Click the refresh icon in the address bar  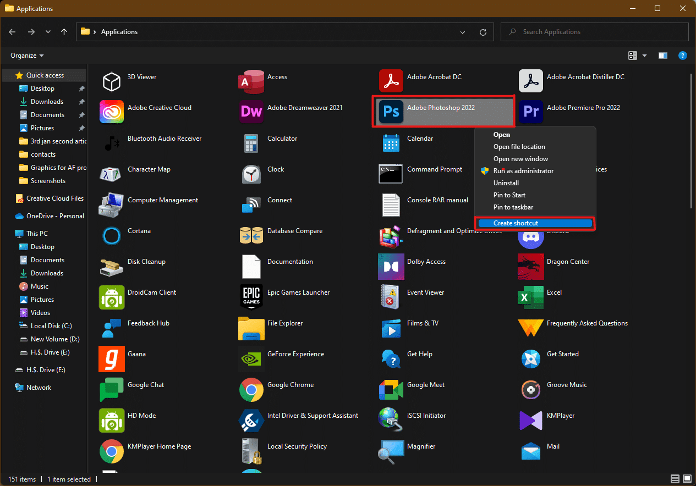pos(483,32)
